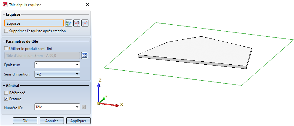Uncheck the Feature checkbox
294x126 pixels.
pyautogui.click(x=6, y=99)
